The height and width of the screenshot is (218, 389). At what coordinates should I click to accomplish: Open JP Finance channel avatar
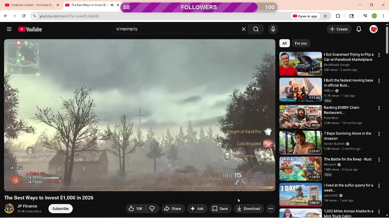9,209
